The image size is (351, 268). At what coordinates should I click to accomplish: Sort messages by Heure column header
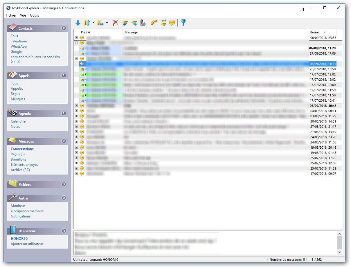314,32
